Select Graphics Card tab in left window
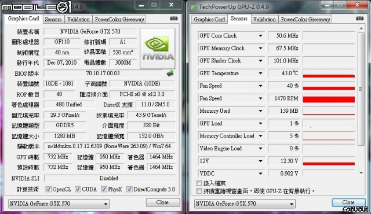Image resolution: width=371 pixels, height=214 pixels. (23, 19)
